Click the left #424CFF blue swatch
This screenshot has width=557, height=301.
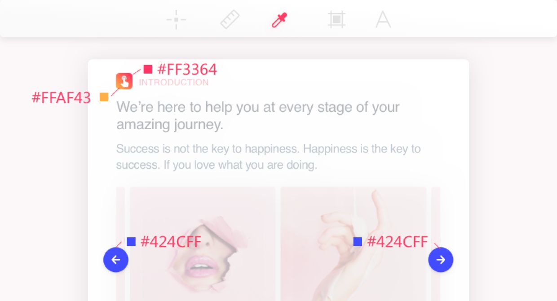(131, 242)
